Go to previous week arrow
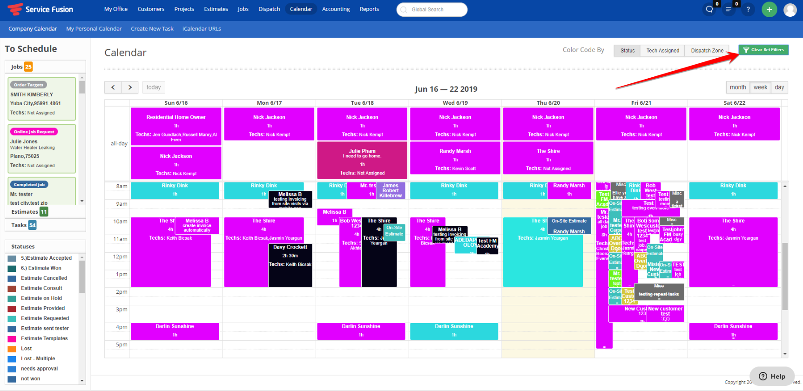 tap(113, 87)
